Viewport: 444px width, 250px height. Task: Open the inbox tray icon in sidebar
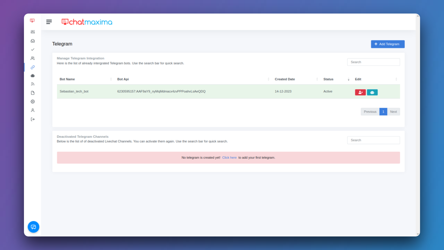click(33, 41)
